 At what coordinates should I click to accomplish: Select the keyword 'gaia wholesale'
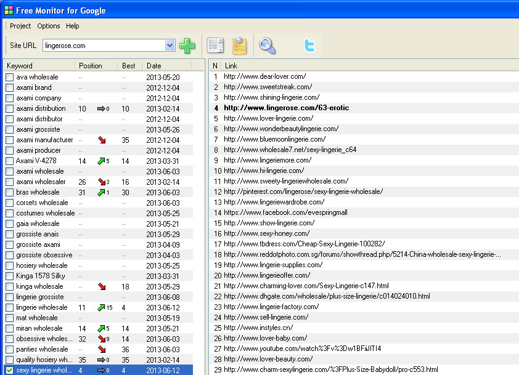tap(38, 224)
